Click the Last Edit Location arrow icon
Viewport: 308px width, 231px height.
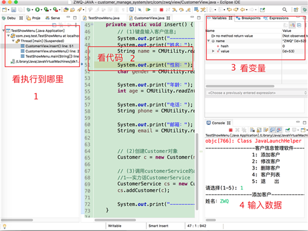click(229, 10)
